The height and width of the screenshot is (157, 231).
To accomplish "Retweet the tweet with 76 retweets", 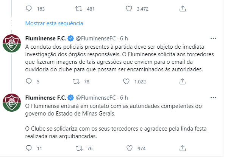I will click(79, 148).
